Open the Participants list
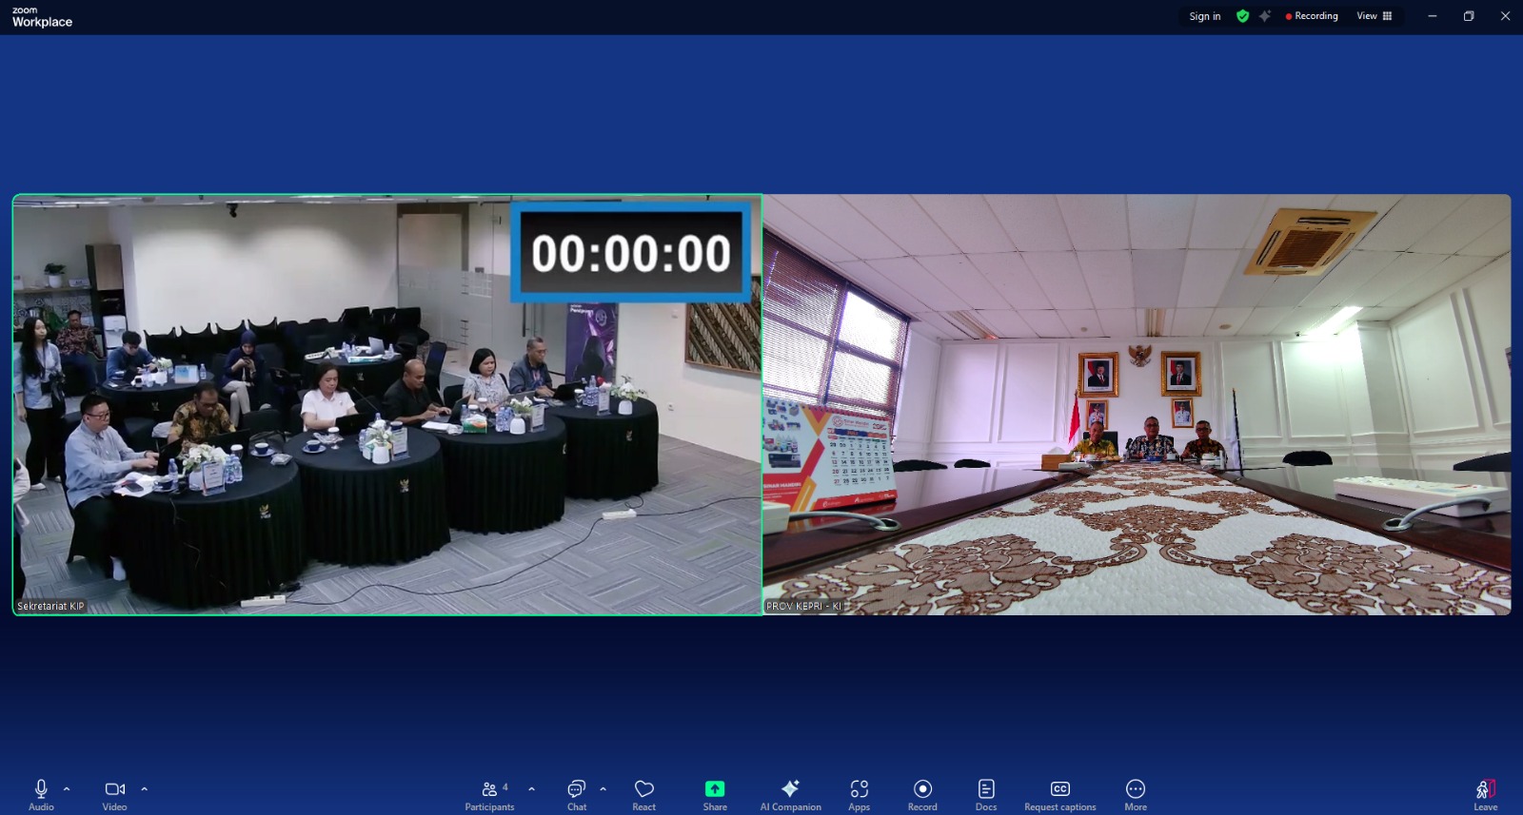 [x=489, y=793]
